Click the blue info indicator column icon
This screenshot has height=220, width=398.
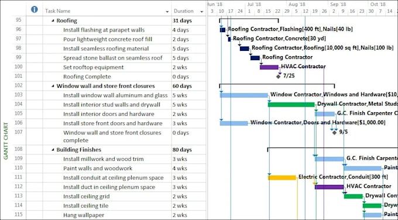[35, 9]
